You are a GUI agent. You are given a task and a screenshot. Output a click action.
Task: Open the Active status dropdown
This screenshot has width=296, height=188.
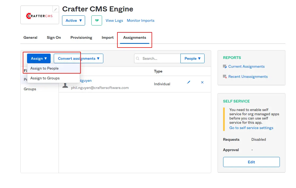73,20
